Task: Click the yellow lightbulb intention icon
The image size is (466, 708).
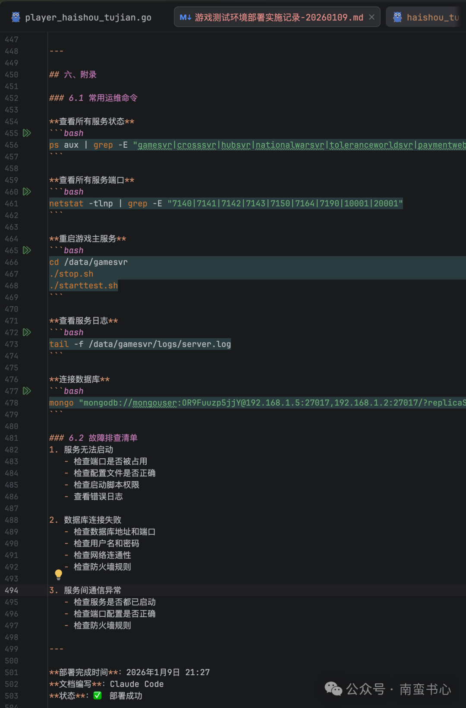Action: 59,574
